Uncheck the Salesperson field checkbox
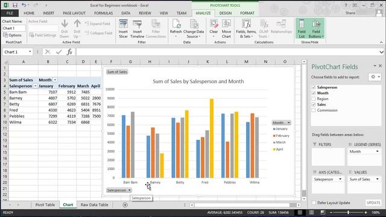The width and height of the screenshot is (386, 217). pyautogui.click(x=314, y=87)
